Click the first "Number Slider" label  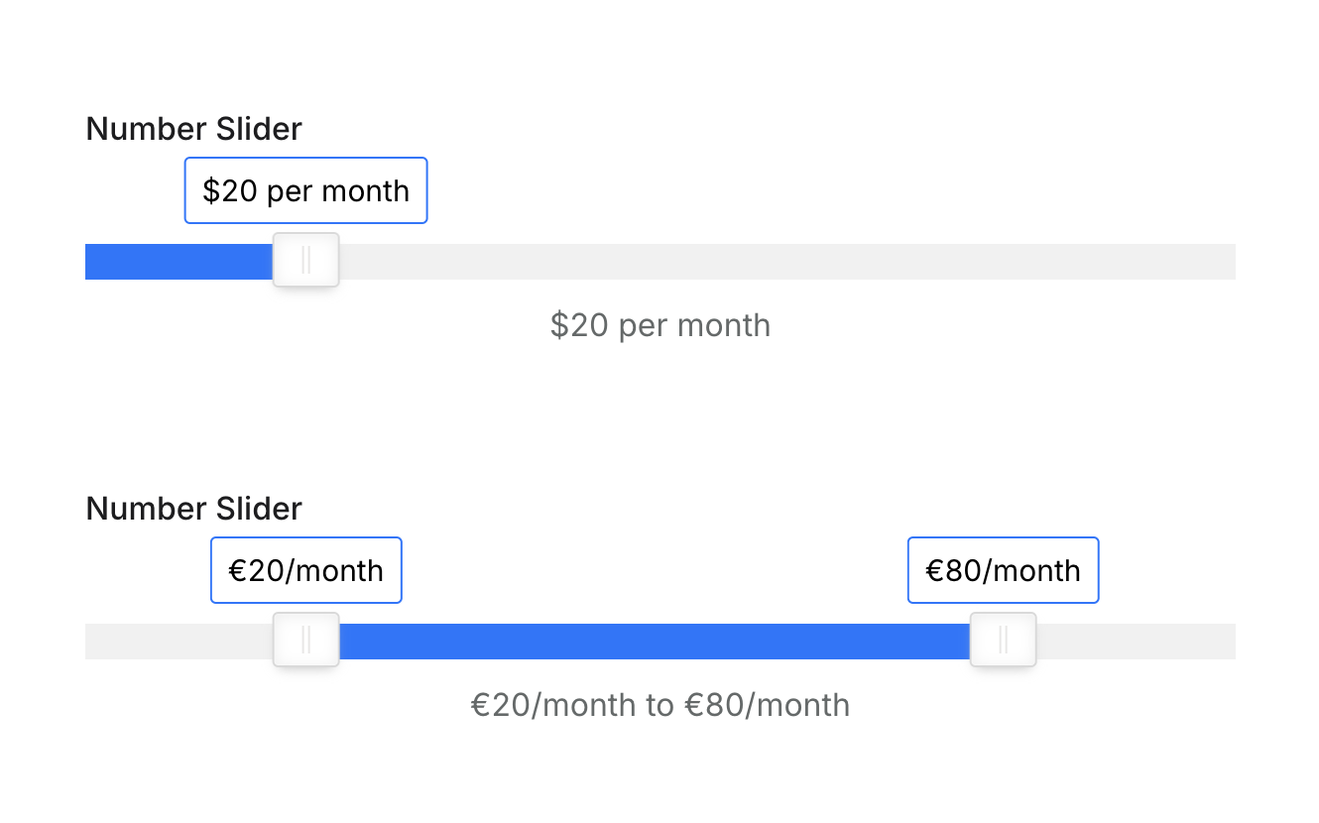pyautogui.click(x=194, y=129)
